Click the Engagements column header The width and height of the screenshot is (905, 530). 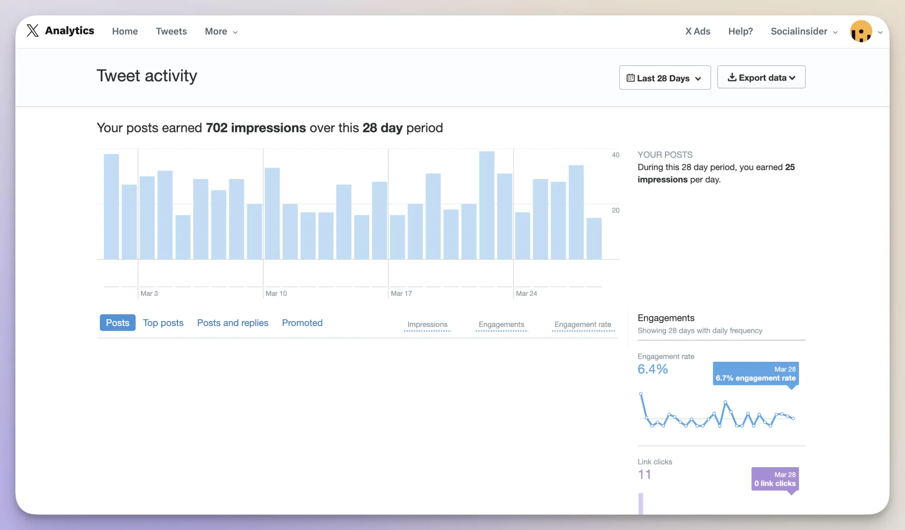point(501,324)
